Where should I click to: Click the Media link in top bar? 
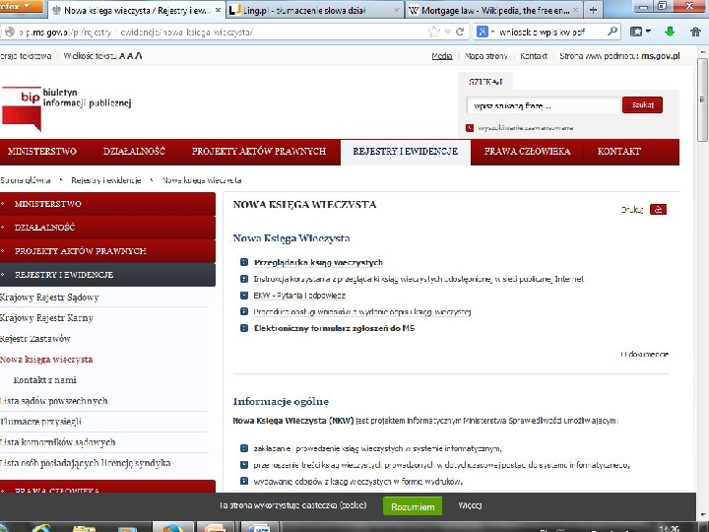(442, 56)
